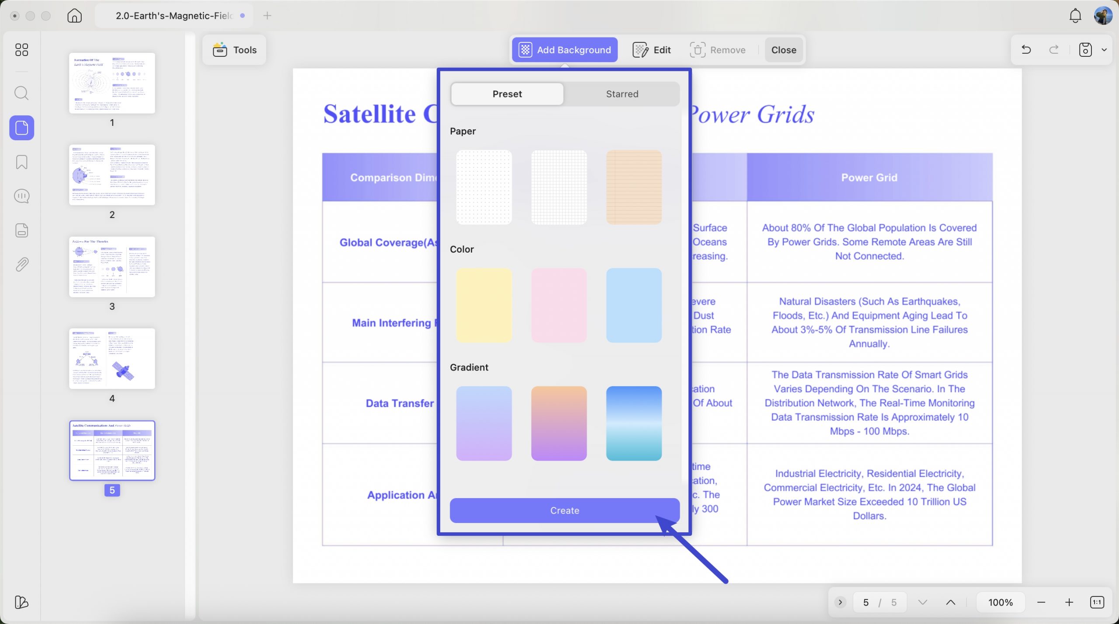Select the lined orange paper background
This screenshot has width=1119, height=624.
[x=634, y=187]
